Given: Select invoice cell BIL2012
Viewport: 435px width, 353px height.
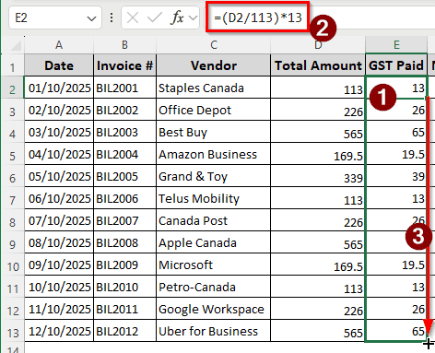Looking at the screenshot, I should [x=125, y=331].
